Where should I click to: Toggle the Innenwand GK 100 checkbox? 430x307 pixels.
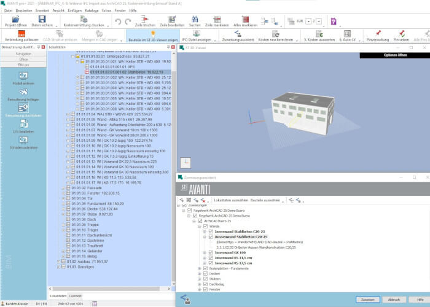(211, 252)
